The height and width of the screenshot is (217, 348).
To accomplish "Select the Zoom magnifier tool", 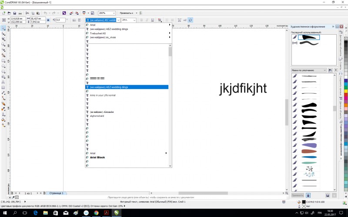I will 3,45.
